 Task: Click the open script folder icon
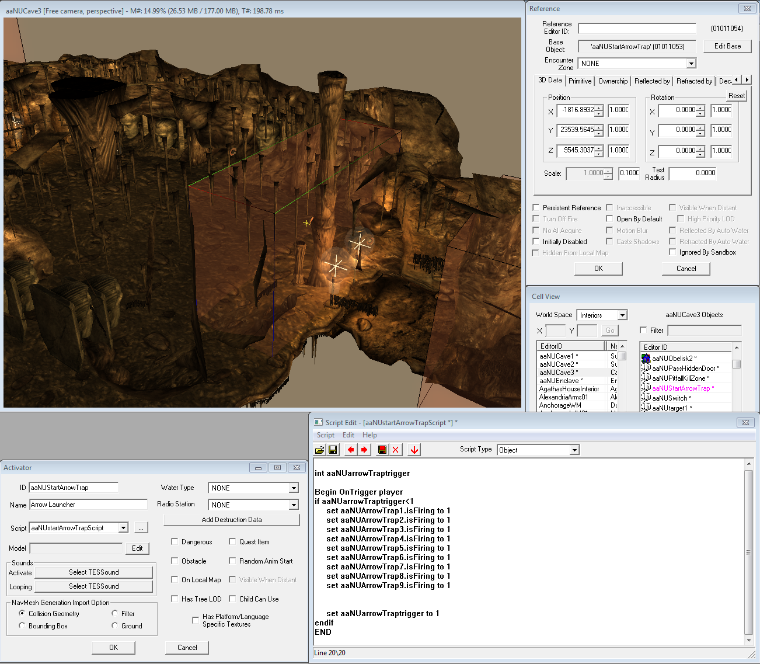point(319,450)
